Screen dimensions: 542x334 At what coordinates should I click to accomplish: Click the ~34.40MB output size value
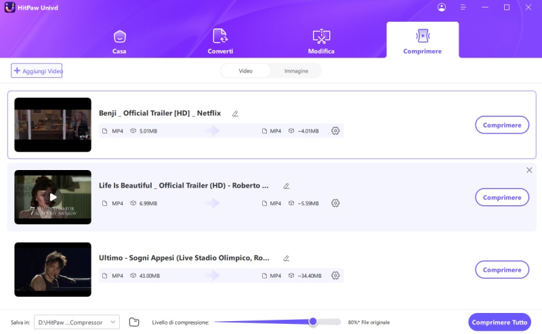(x=310, y=276)
